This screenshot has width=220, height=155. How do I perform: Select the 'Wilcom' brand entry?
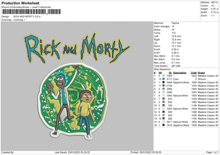tap(202, 79)
